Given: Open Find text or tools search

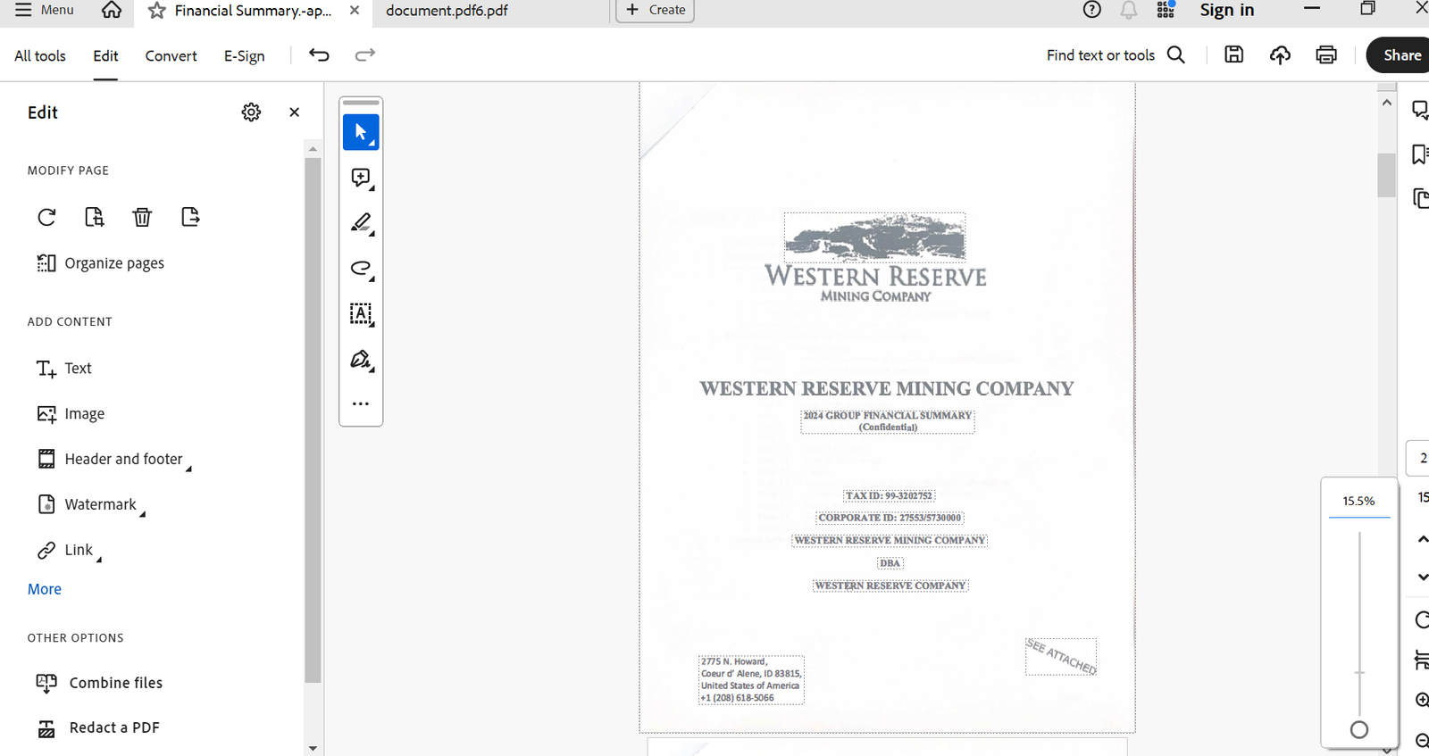Looking at the screenshot, I should 1116,55.
